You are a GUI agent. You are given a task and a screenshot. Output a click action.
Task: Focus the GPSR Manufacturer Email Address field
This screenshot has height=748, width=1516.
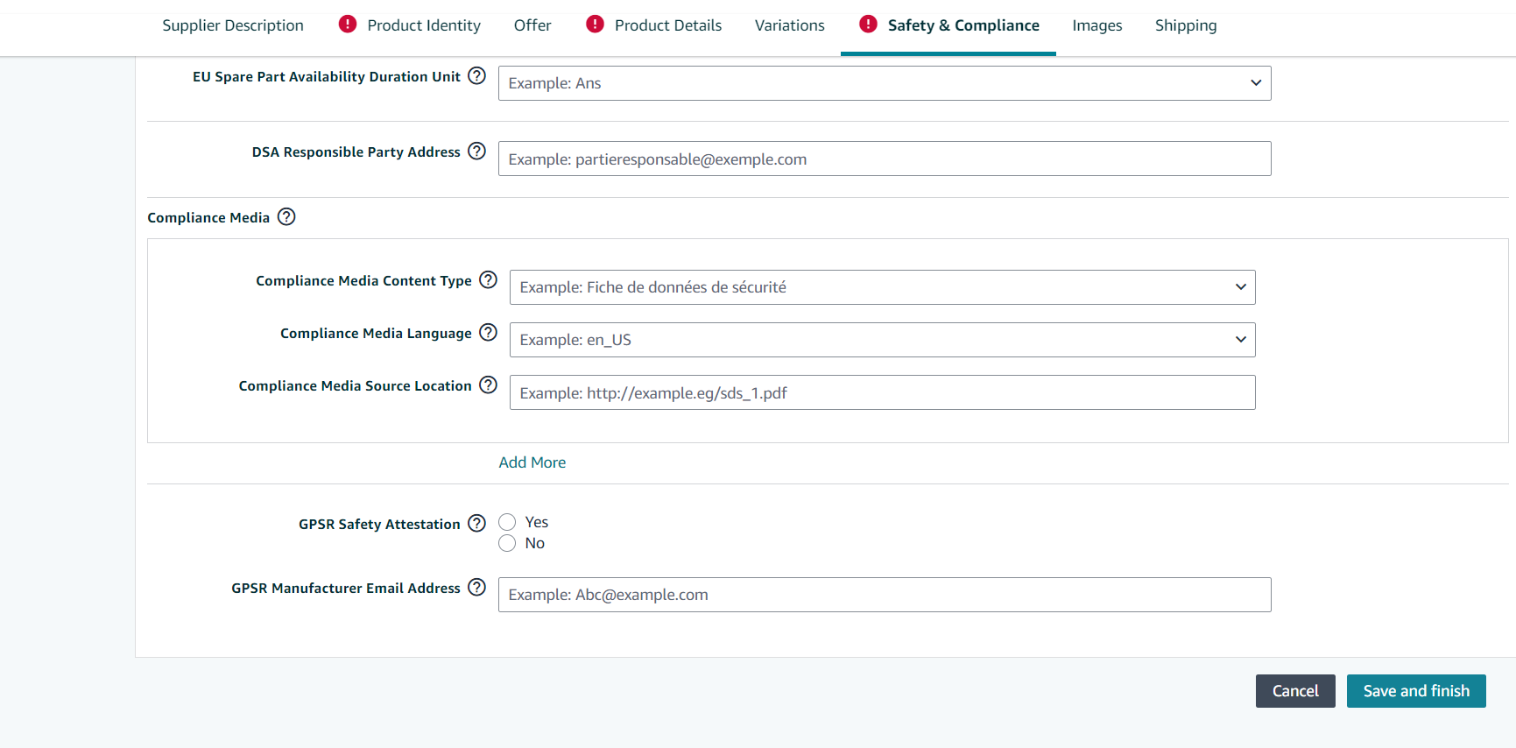884,595
